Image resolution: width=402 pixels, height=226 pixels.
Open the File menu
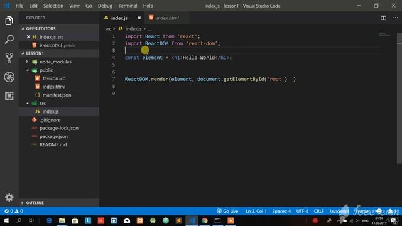(x=19, y=6)
